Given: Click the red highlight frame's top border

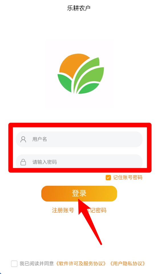Looking at the screenshot, I should [80, 125].
